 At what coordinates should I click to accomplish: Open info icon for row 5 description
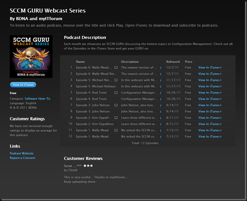[161, 93]
